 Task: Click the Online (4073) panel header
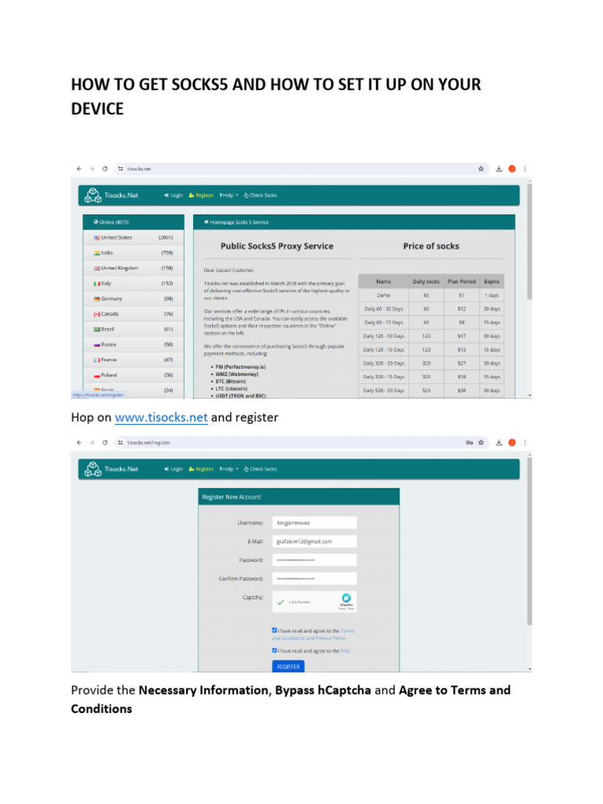133,222
